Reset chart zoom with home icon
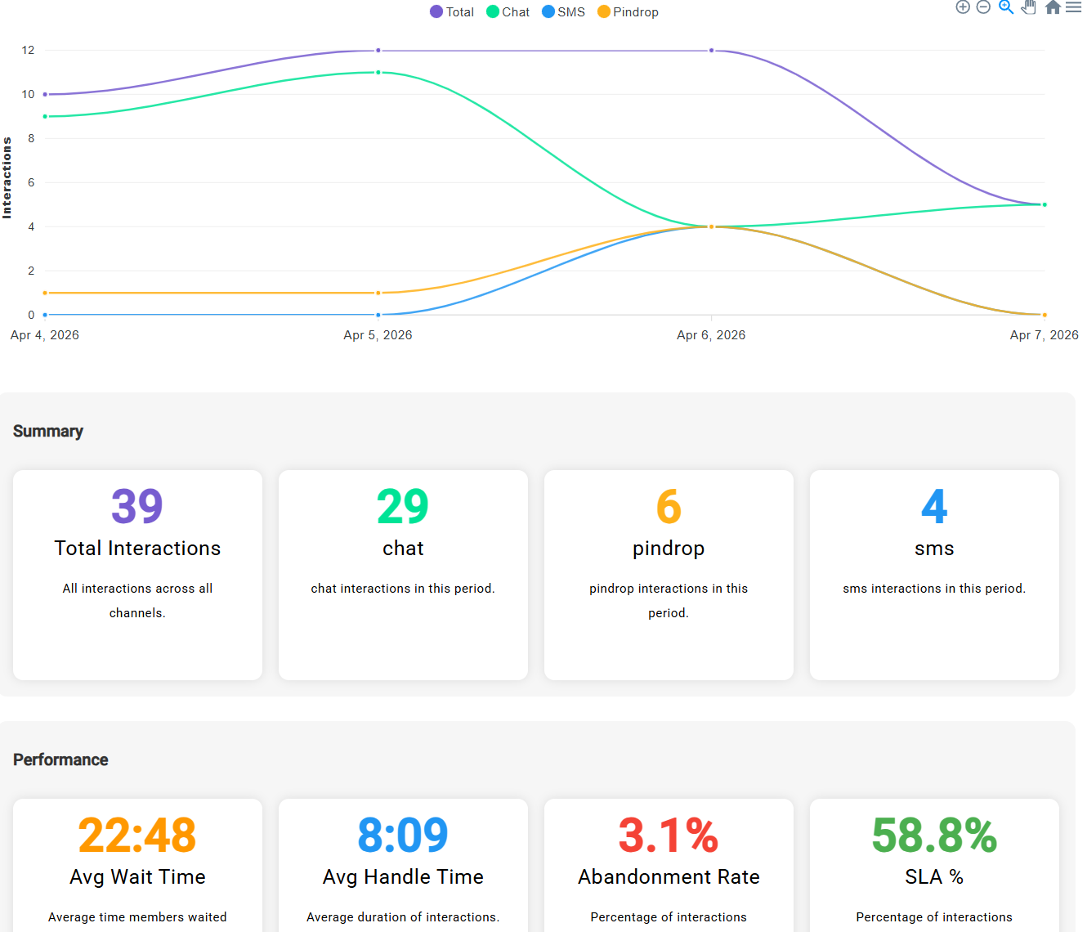Image resolution: width=1087 pixels, height=932 pixels. pyautogui.click(x=1053, y=7)
